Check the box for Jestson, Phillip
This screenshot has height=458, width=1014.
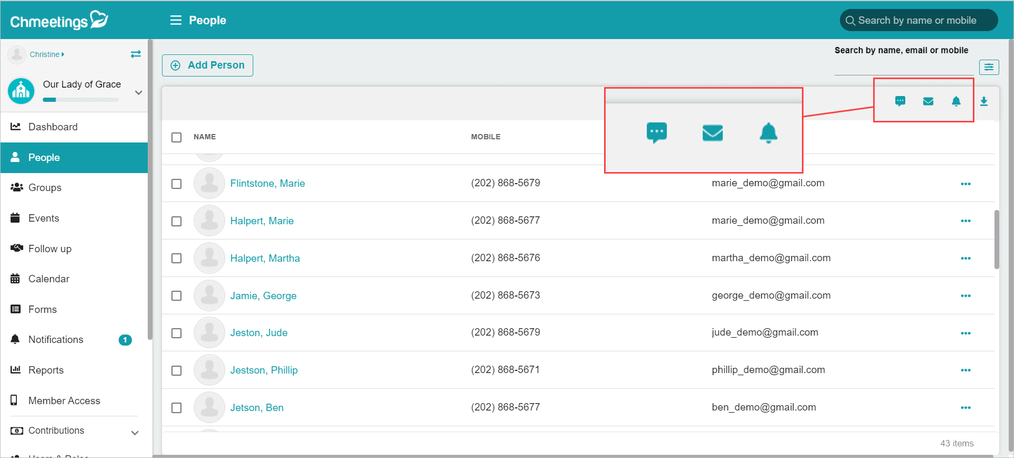coord(177,370)
